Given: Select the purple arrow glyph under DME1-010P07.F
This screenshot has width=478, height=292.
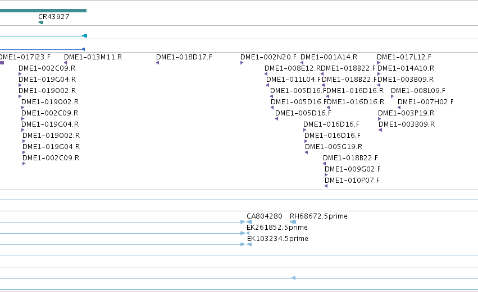Looking at the screenshot, I should (x=326, y=187).
